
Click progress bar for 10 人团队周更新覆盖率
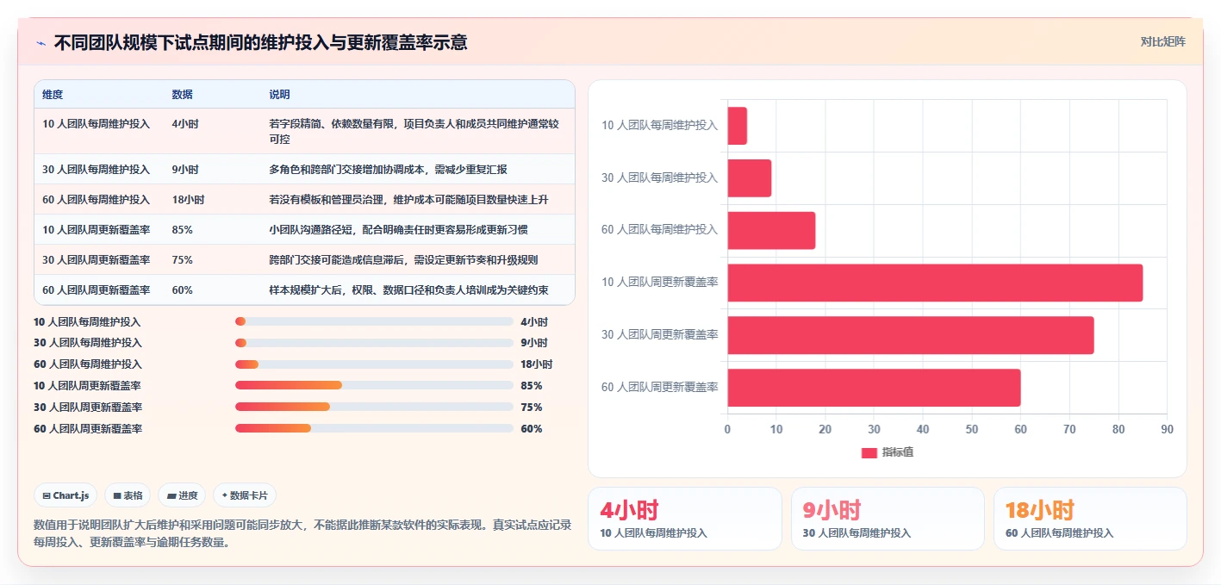tap(374, 385)
